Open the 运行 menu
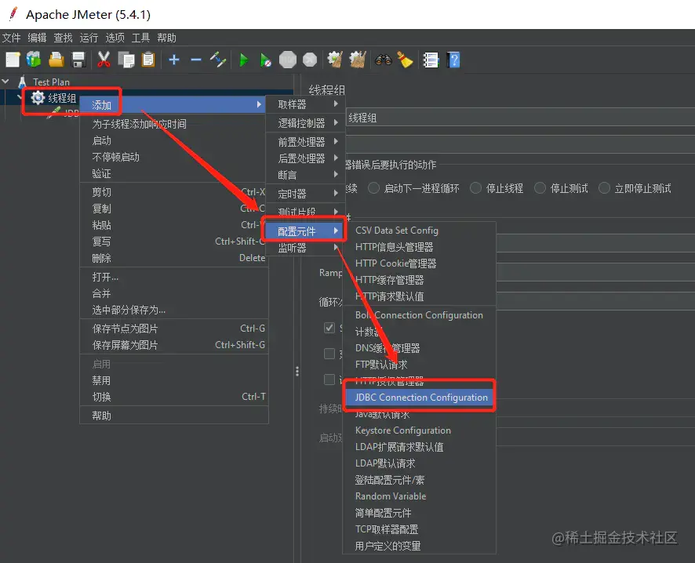The image size is (695, 563). [89, 38]
